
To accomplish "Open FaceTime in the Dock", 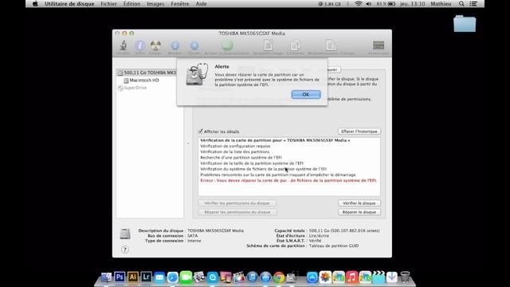I will click(186, 277).
